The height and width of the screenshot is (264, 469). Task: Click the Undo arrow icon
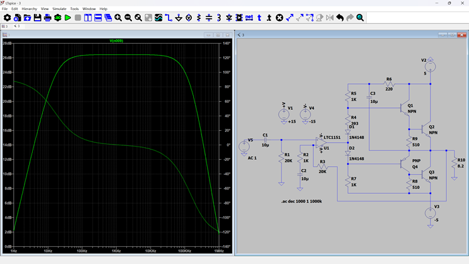340,18
